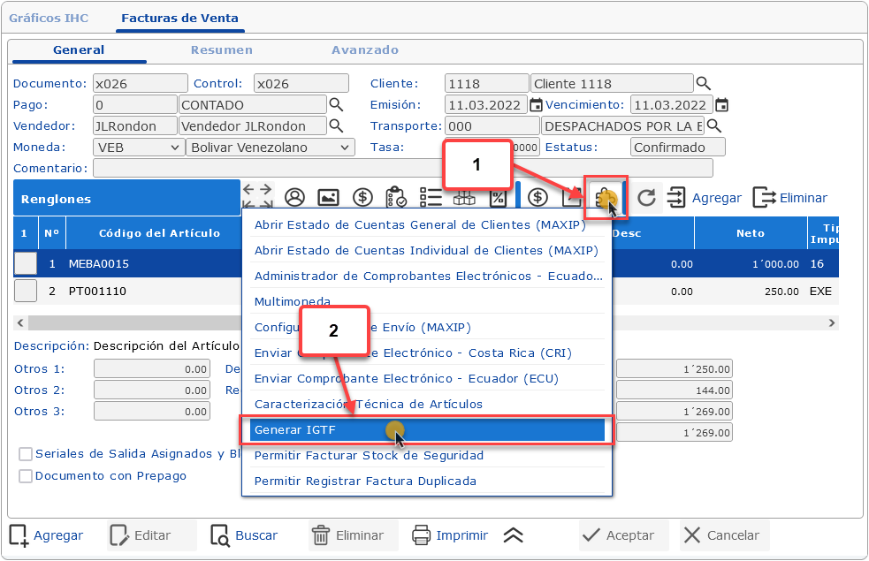Click the search magnifier next to Cliente

(x=704, y=84)
